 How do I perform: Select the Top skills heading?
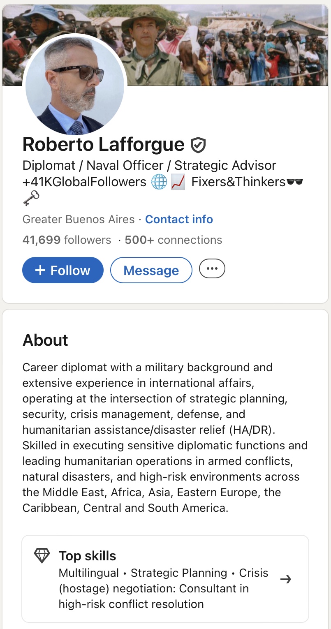(88, 556)
